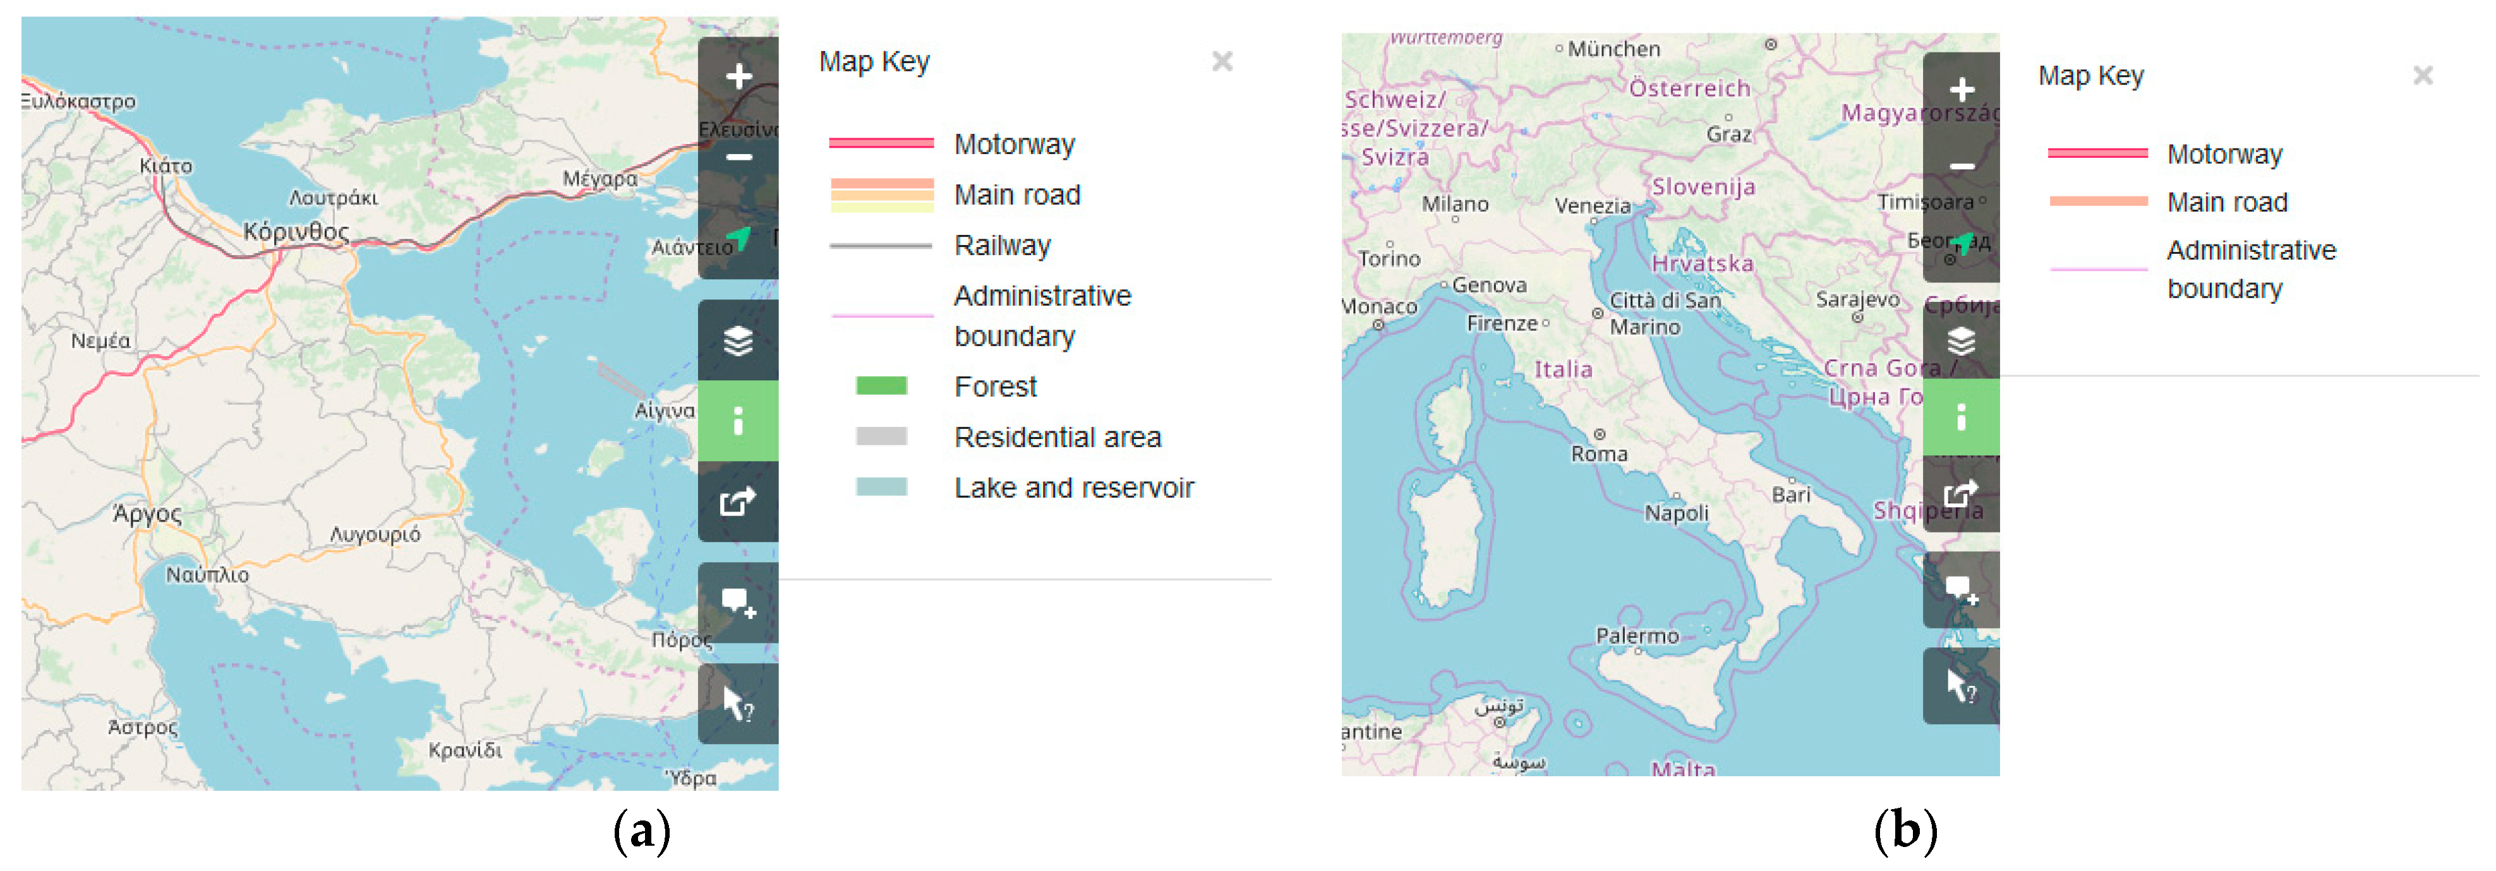Click 'Forest' label in map key

(x=995, y=387)
